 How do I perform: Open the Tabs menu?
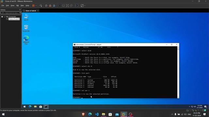click(22, 6)
